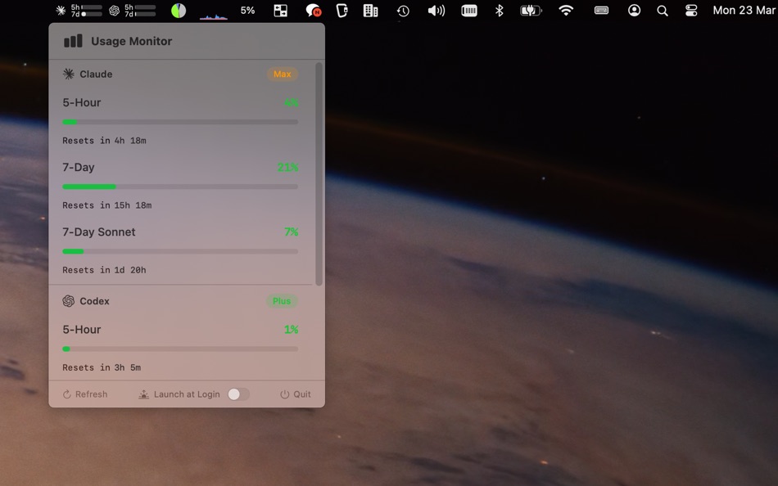
Task: Click the window tiling icon in the menu bar
Action: 280,11
